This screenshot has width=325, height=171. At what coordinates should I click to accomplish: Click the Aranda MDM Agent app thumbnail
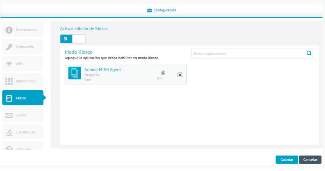[74, 73]
